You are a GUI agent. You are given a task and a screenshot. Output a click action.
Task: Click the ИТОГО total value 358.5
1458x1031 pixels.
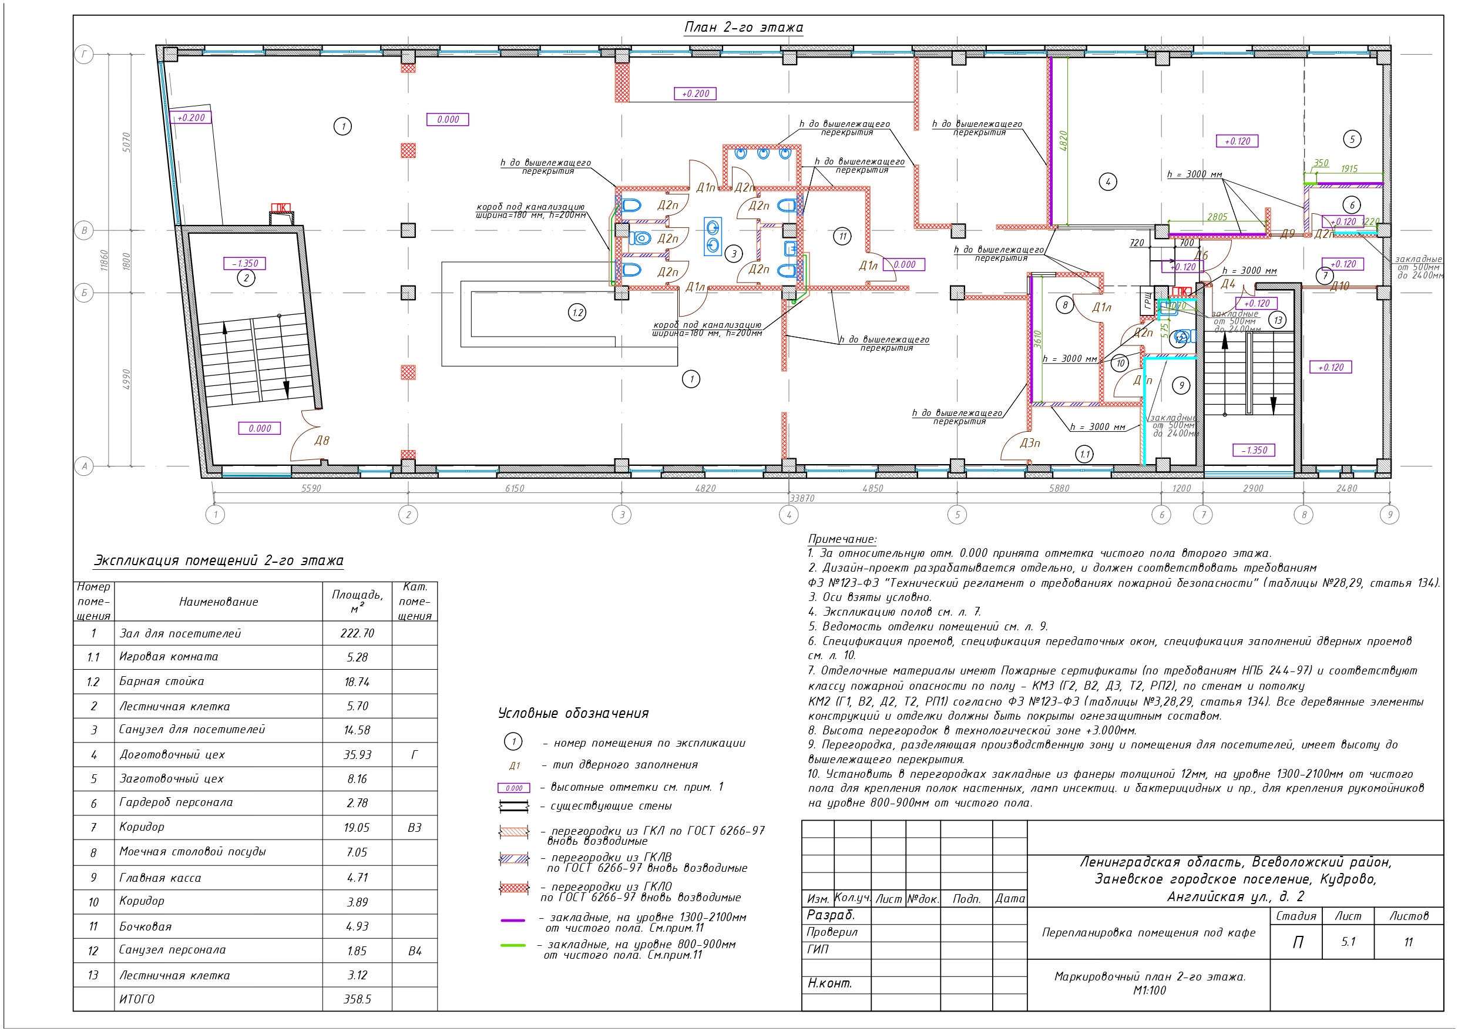point(357,999)
